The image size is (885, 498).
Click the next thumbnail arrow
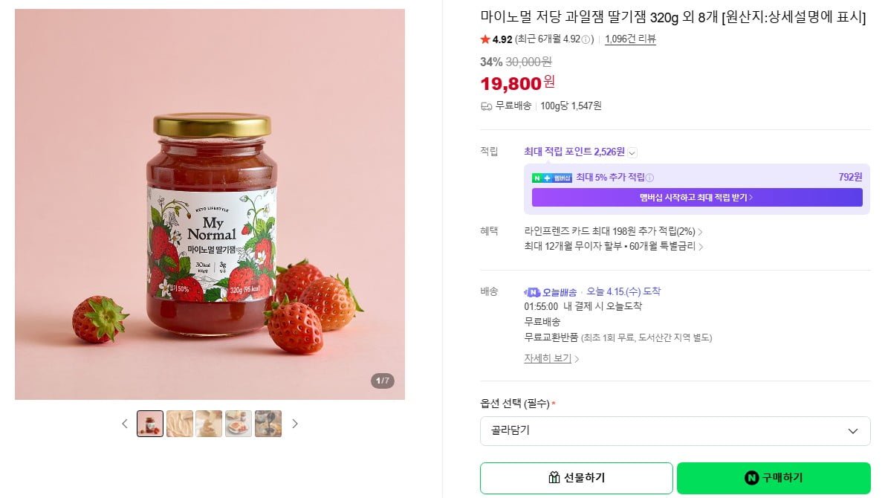[x=295, y=424]
